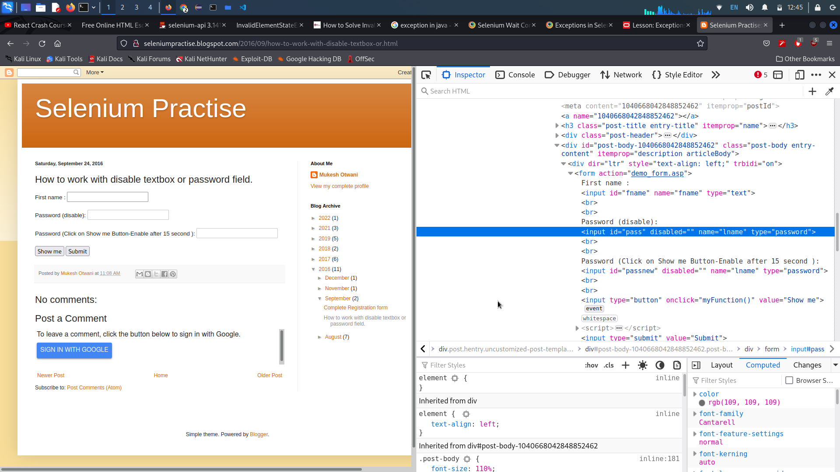The height and width of the screenshot is (472, 840).
Task: Click the create new node plus icon
Action: (x=812, y=91)
